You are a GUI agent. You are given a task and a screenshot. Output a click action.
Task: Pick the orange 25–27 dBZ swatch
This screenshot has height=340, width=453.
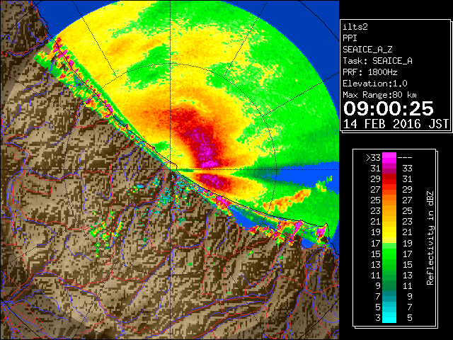coord(389,200)
